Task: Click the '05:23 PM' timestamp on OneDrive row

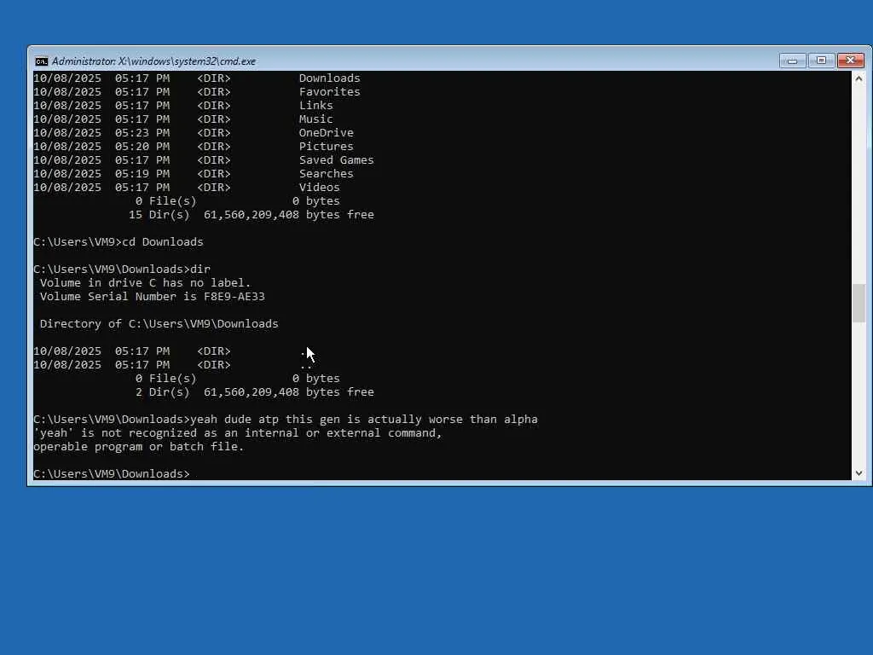Action: pyautogui.click(x=142, y=132)
